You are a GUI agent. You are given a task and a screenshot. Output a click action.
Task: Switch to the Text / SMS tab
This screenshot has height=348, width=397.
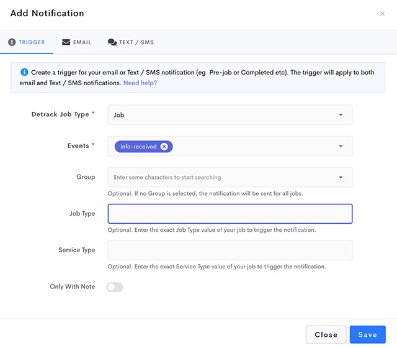pyautogui.click(x=131, y=42)
